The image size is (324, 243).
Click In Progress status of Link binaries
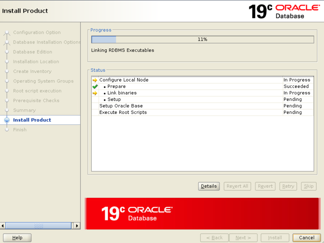[297, 93]
